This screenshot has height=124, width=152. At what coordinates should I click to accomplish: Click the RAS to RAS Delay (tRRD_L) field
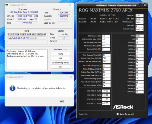tap(106, 66)
